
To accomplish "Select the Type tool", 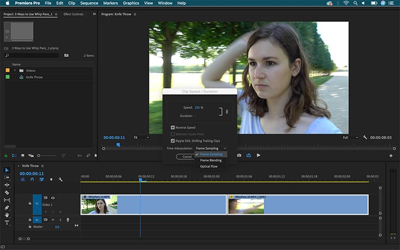I will (x=7, y=222).
